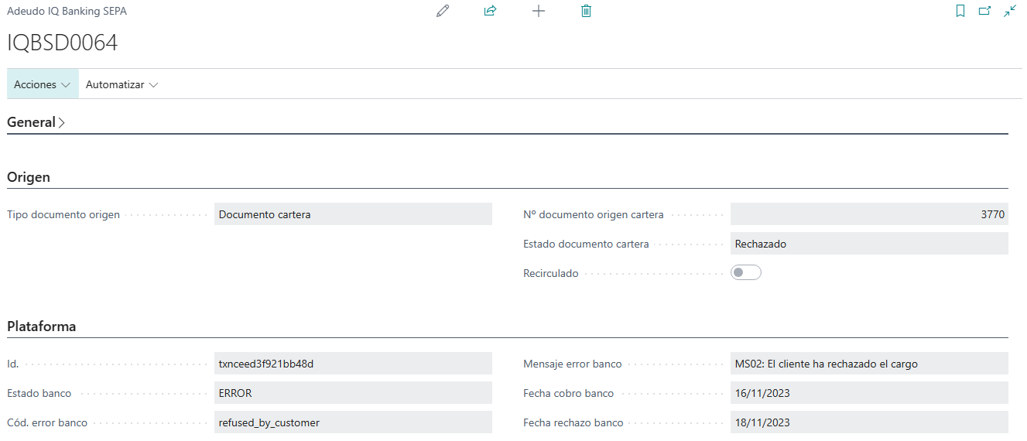Image resolution: width=1027 pixels, height=441 pixels.
Task: Toggle the Recirculado switch
Action: (x=746, y=272)
